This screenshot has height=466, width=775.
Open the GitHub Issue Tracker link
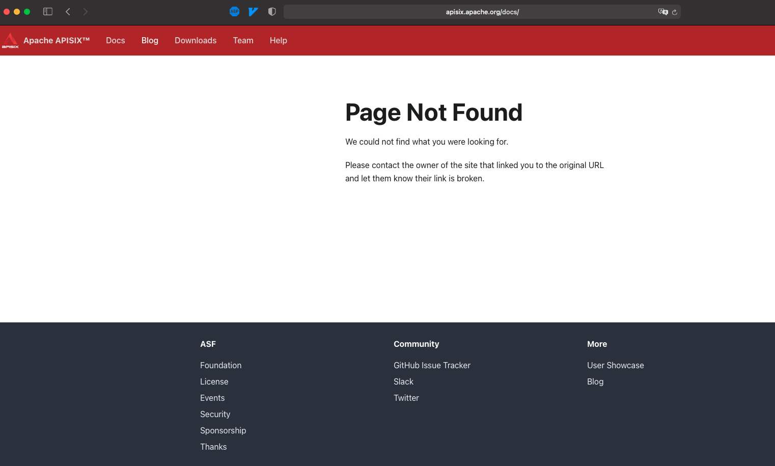coord(432,365)
